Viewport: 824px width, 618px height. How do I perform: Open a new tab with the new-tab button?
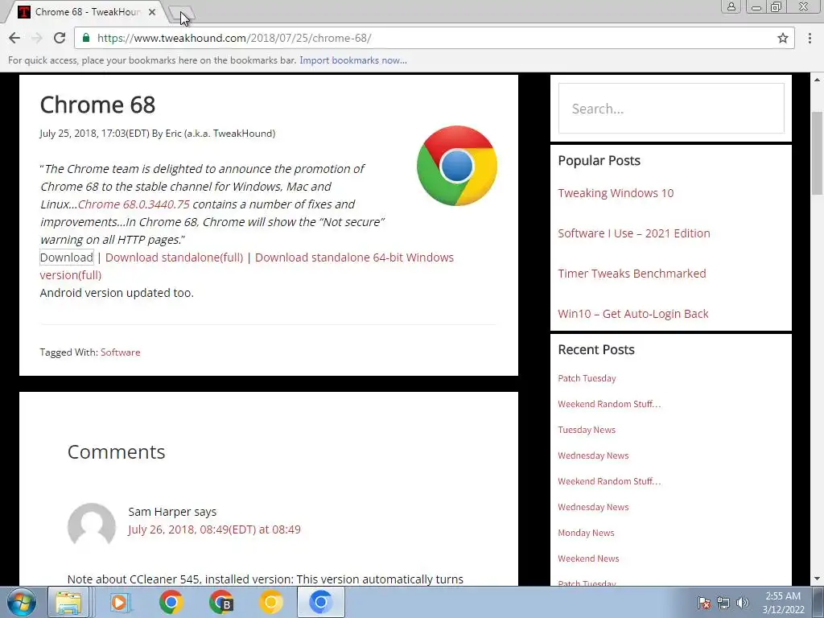[x=182, y=13]
